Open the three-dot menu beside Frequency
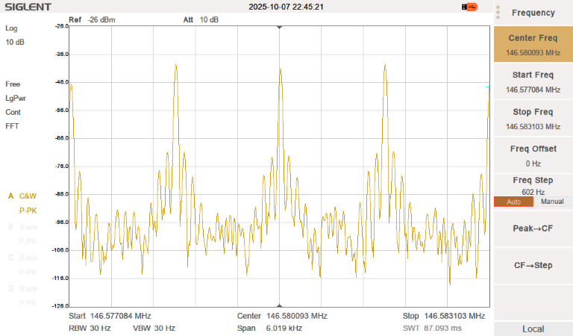Image resolution: width=573 pixels, height=336 pixels. (x=498, y=13)
